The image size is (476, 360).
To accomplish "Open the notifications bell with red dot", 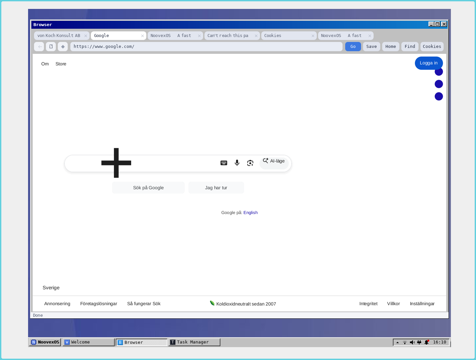I will pyautogui.click(x=426, y=342).
